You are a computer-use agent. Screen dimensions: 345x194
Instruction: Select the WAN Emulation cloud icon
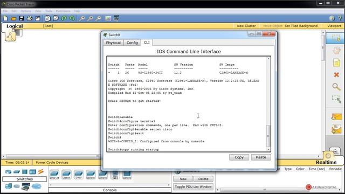(17, 186)
